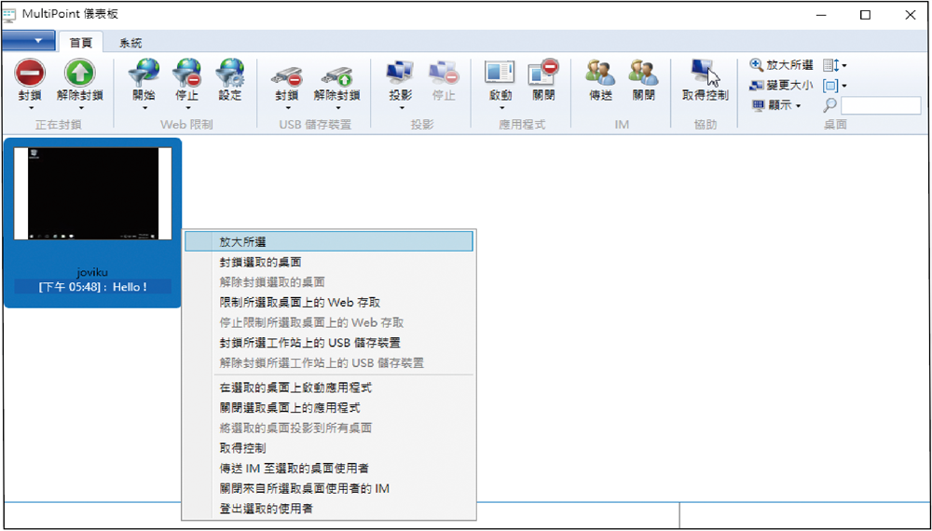Choose 封鎖所選工作站上的 USB 儲存裝置

coord(329,343)
